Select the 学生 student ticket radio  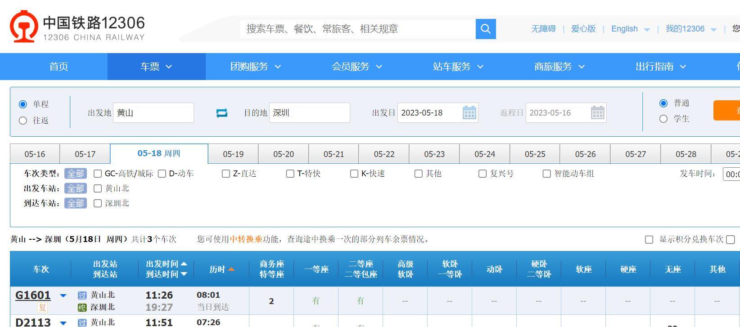click(663, 119)
